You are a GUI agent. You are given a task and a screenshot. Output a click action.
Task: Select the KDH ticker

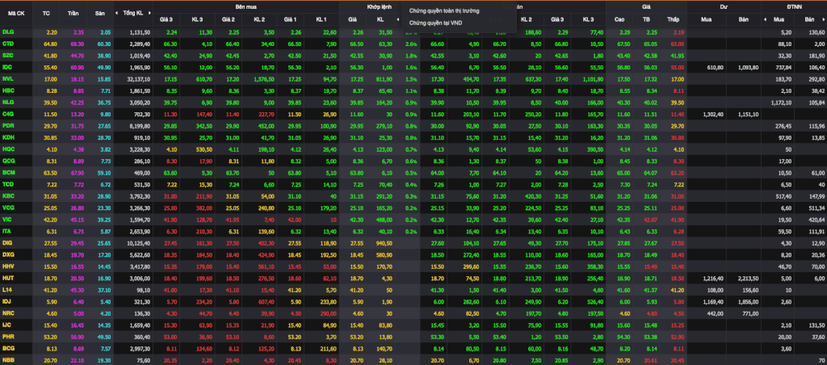(x=8, y=137)
